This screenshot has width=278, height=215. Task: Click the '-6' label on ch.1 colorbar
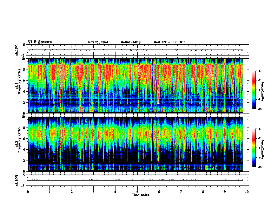tap(259, 71)
